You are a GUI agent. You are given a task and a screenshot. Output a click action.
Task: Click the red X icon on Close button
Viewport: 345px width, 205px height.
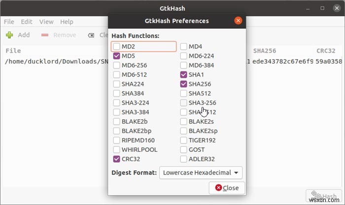pos(218,188)
